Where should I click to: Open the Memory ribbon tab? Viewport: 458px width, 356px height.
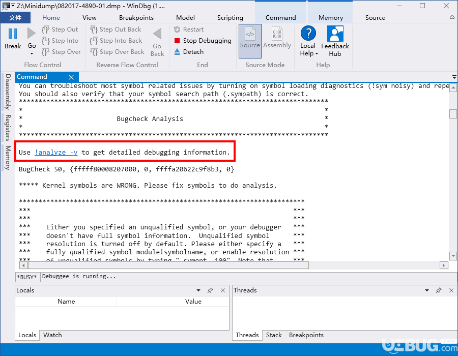pos(331,17)
